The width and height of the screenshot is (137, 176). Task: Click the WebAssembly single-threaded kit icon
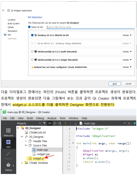[36, 60]
